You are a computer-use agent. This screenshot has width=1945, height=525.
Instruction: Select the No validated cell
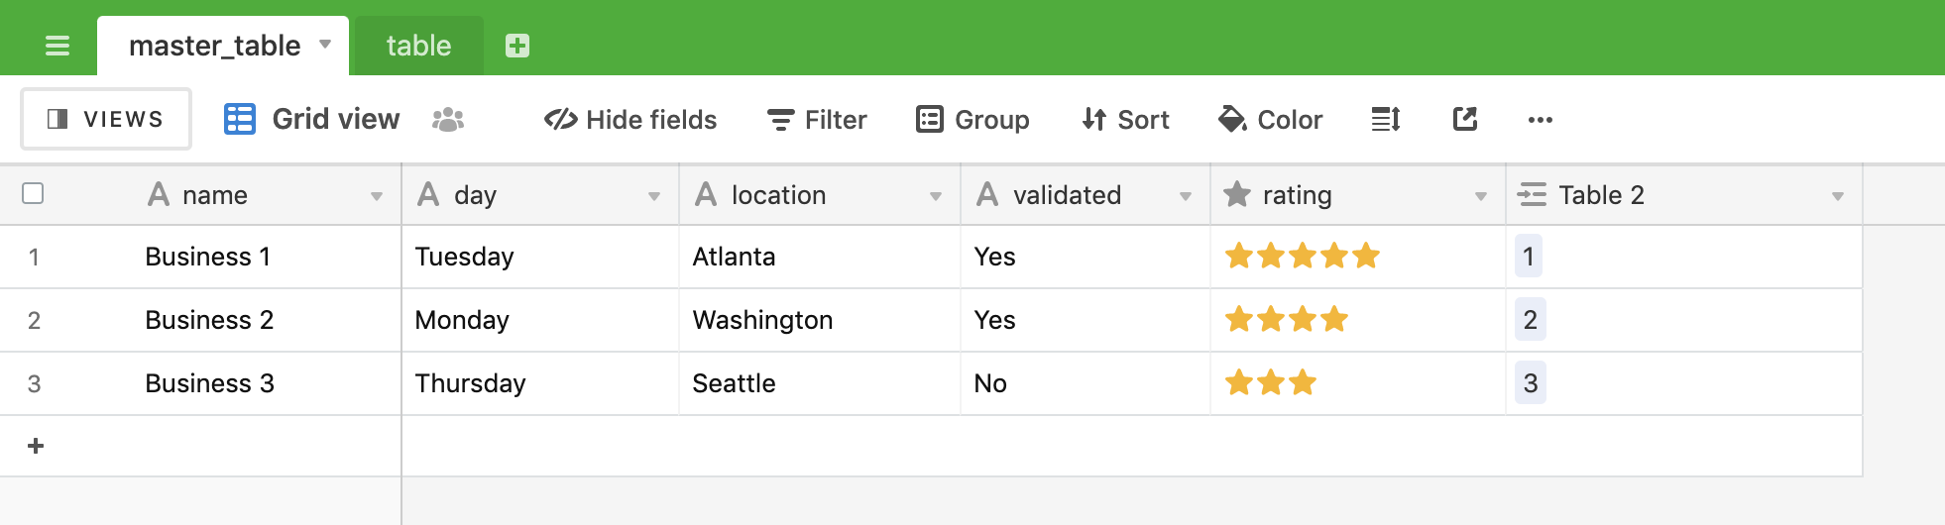[x=1086, y=383]
